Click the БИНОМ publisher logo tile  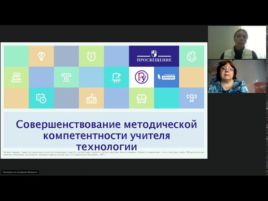[x=167, y=77]
